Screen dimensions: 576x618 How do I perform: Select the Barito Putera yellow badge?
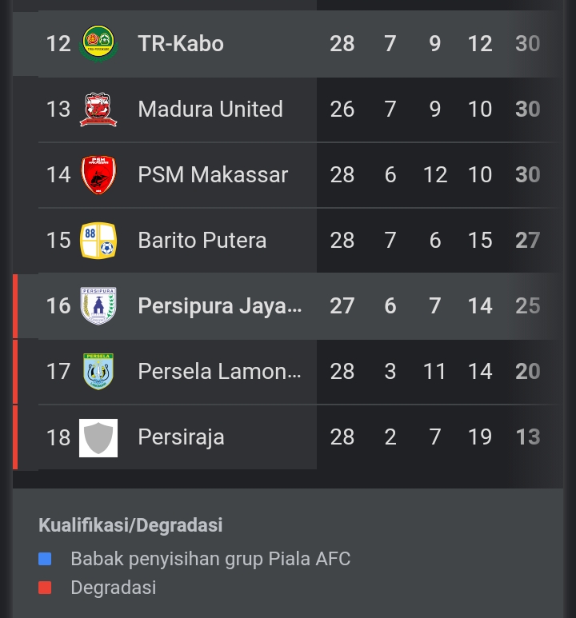point(98,241)
